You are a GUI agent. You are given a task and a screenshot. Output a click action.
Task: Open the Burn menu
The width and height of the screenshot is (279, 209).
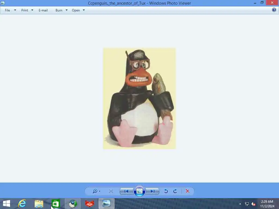pyautogui.click(x=59, y=10)
